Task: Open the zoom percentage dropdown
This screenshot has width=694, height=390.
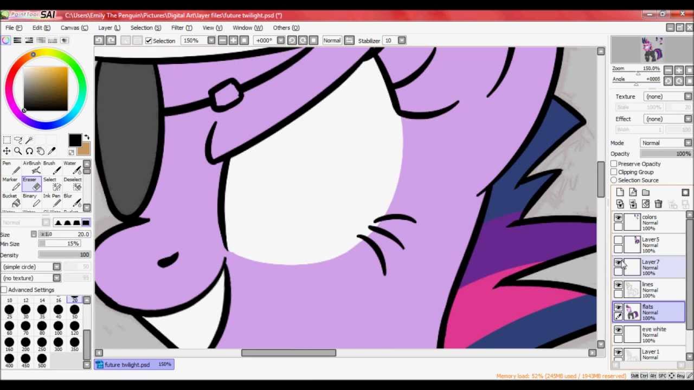Action: [211, 40]
